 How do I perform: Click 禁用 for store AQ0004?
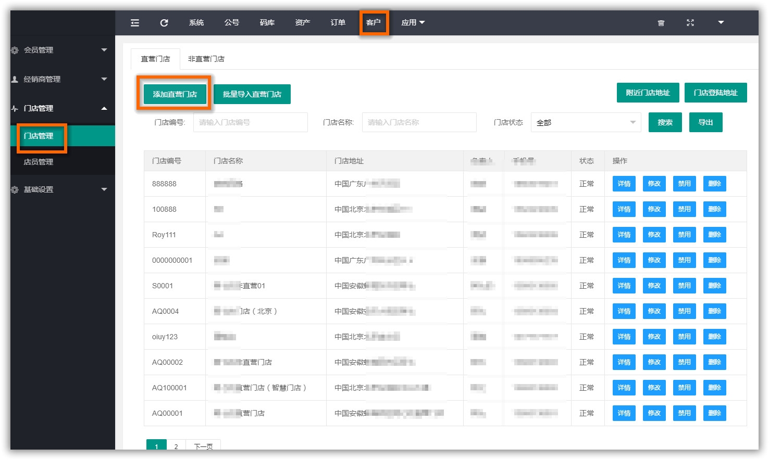click(685, 311)
